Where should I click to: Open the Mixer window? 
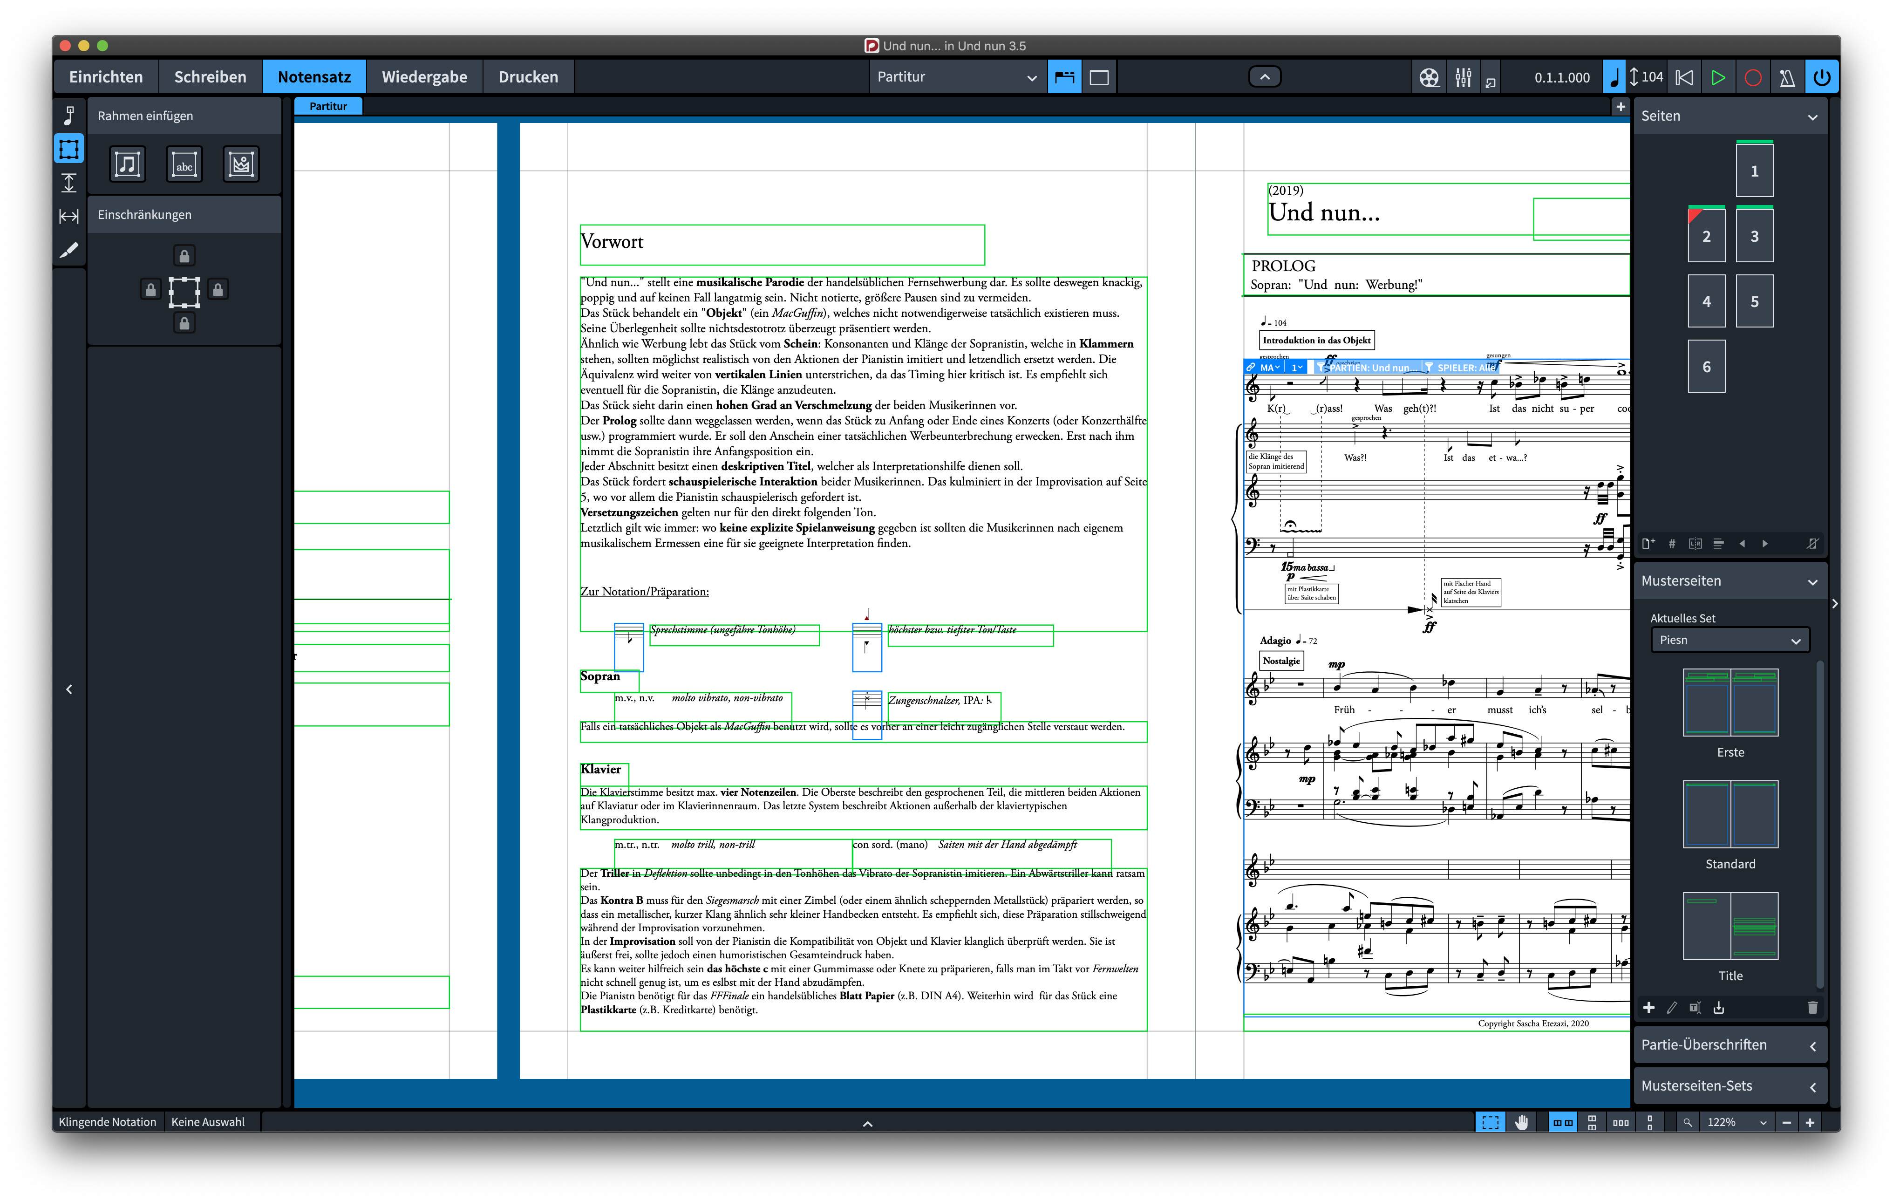(1463, 77)
